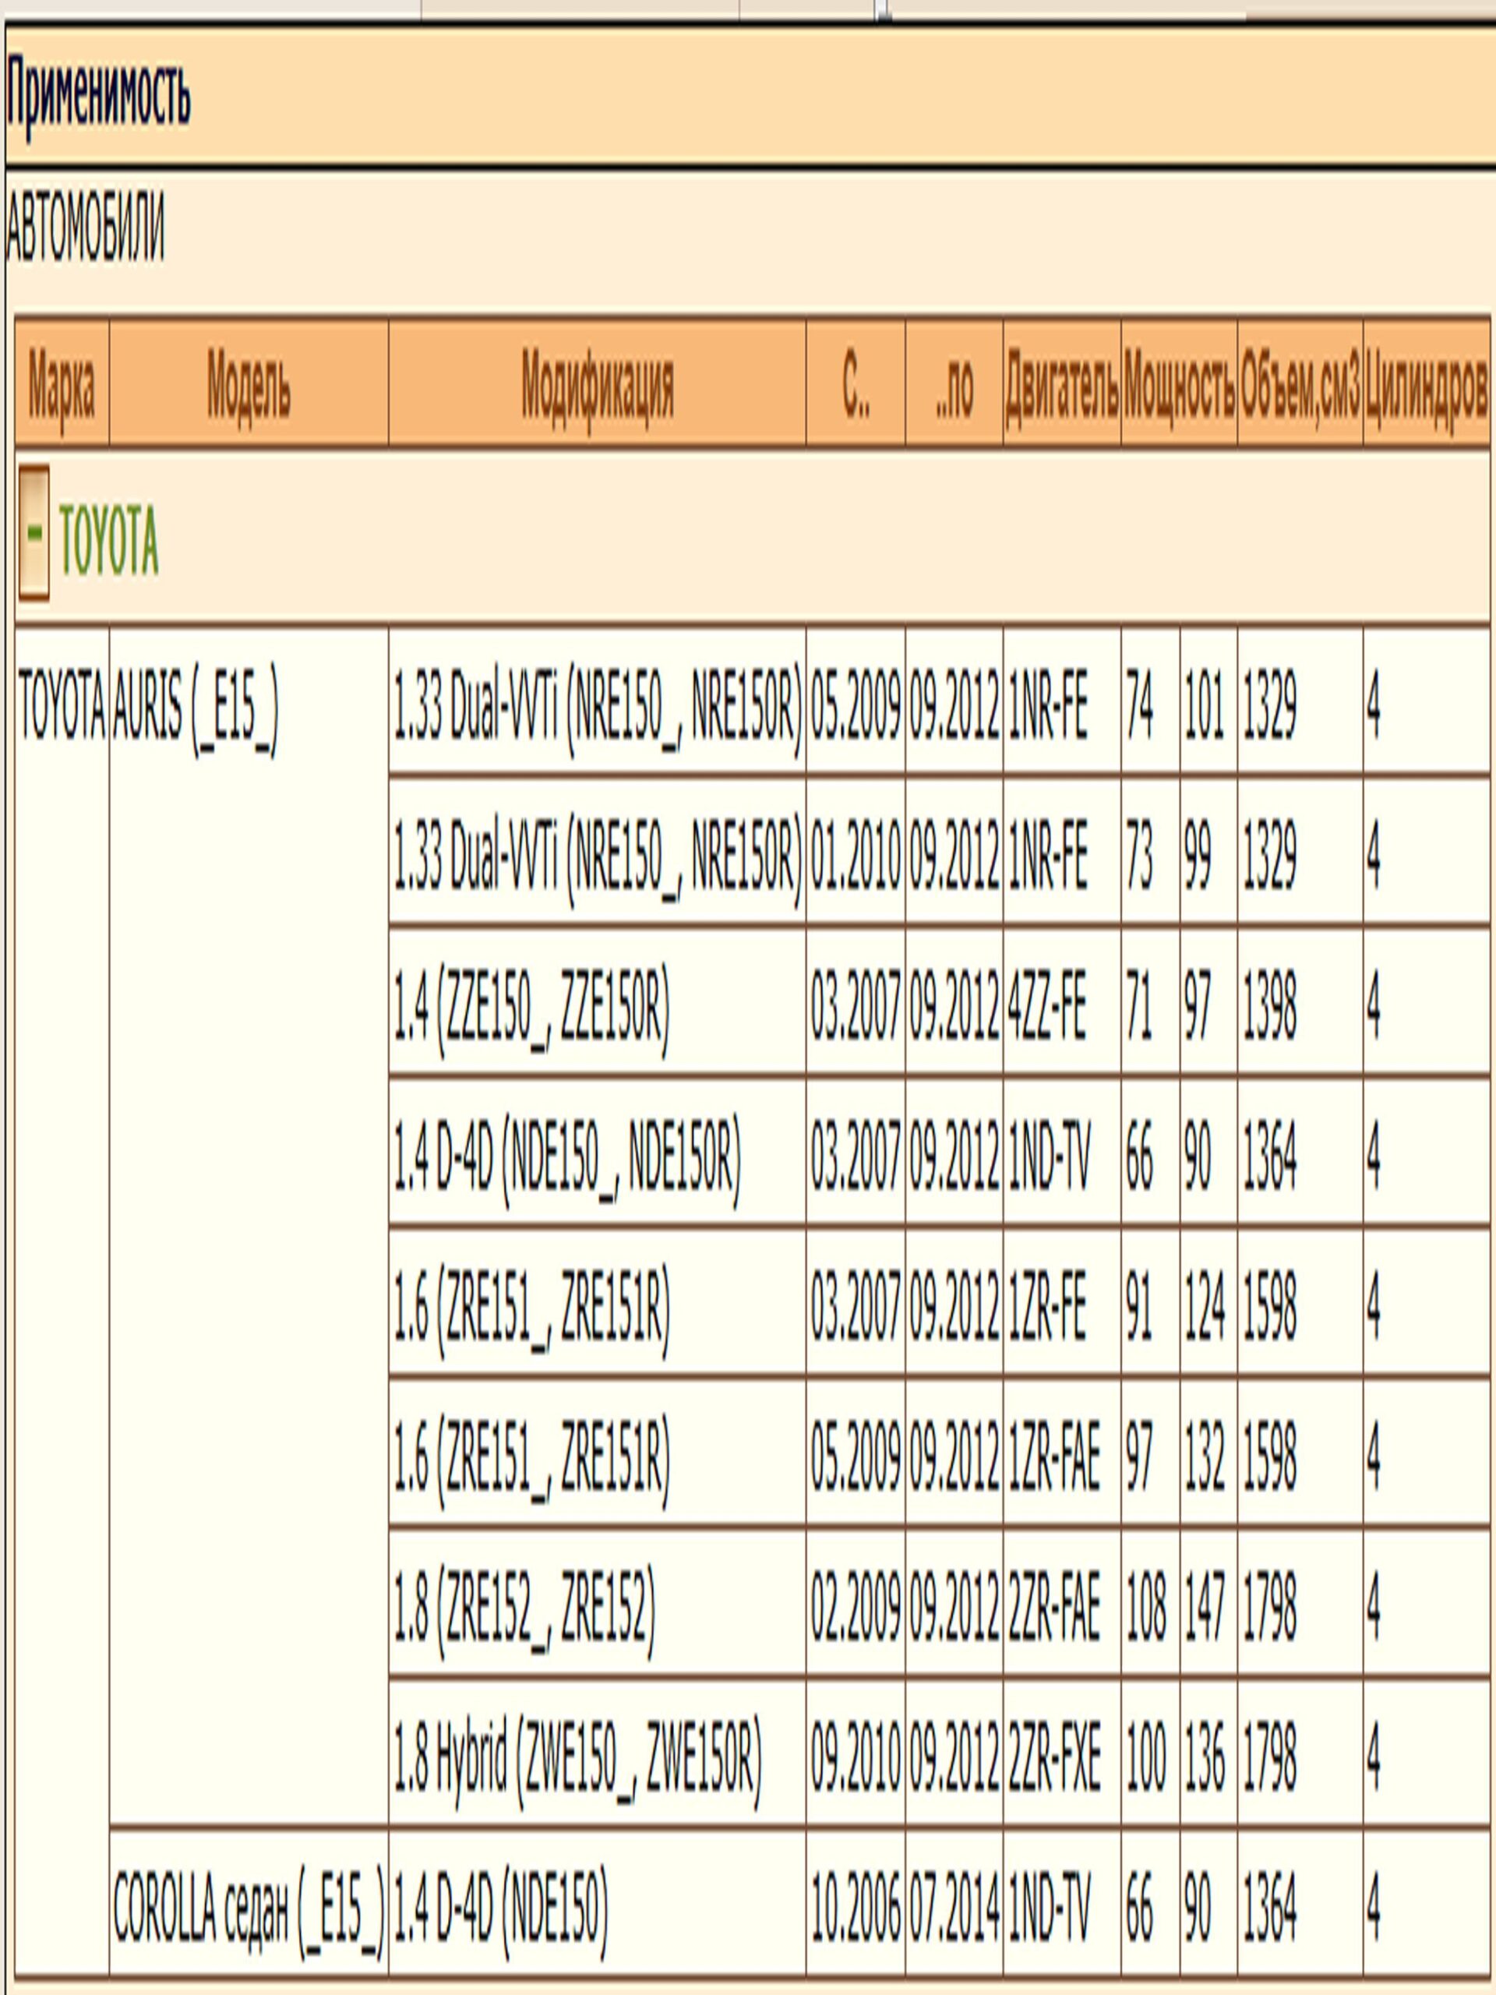Image resolution: width=1496 pixels, height=1995 pixels.
Task: Select the AURIS (_E15_) model cell
Action: pyautogui.click(x=249, y=1226)
